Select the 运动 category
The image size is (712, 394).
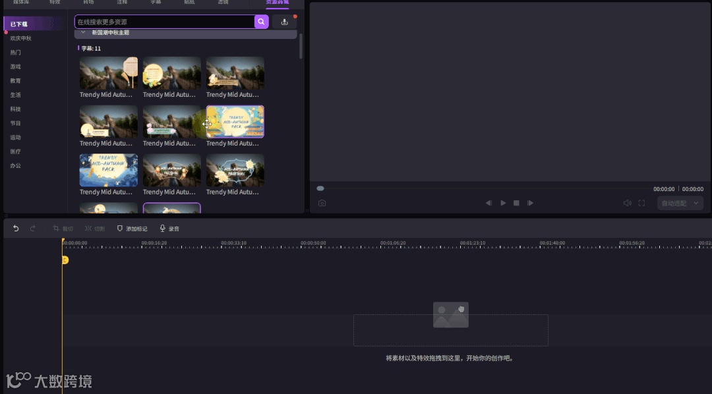15,137
